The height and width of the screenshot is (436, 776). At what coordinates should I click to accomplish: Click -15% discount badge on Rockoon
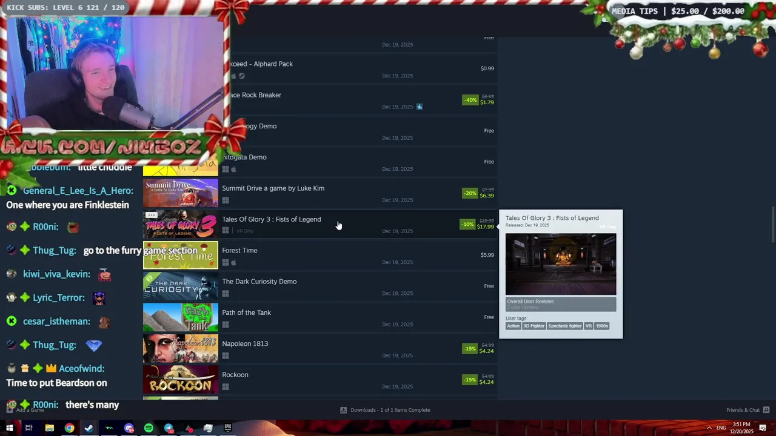click(x=470, y=380)
